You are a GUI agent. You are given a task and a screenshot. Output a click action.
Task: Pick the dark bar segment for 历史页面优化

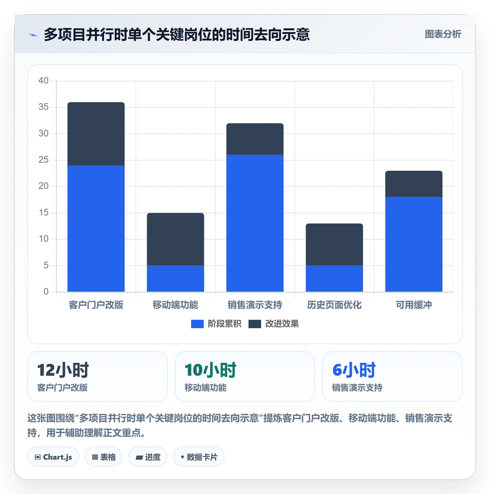[x=334, y=245]
